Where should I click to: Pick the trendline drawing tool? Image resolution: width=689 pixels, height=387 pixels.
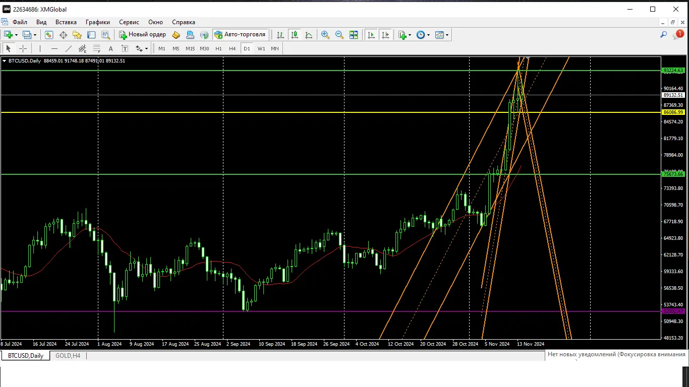pyautogui.click(x=69, y=48)
